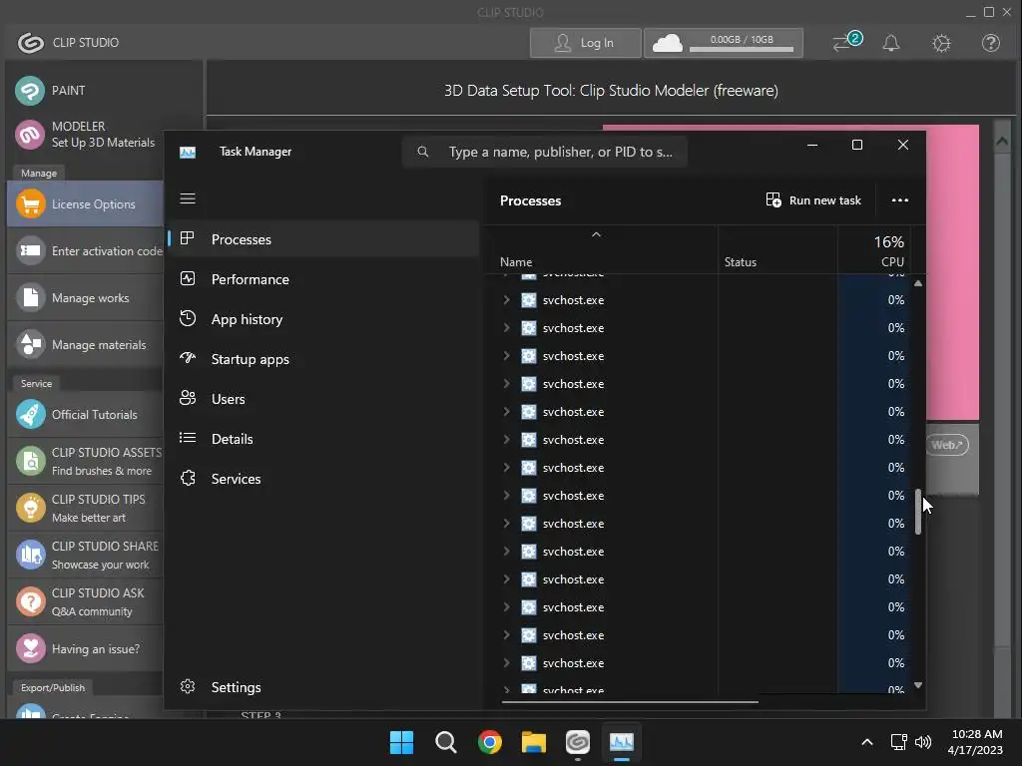Image resolution: width=1022 pixels, height=766 pixels.
Task: Open volume control in system tray
Action: point(923,742)
